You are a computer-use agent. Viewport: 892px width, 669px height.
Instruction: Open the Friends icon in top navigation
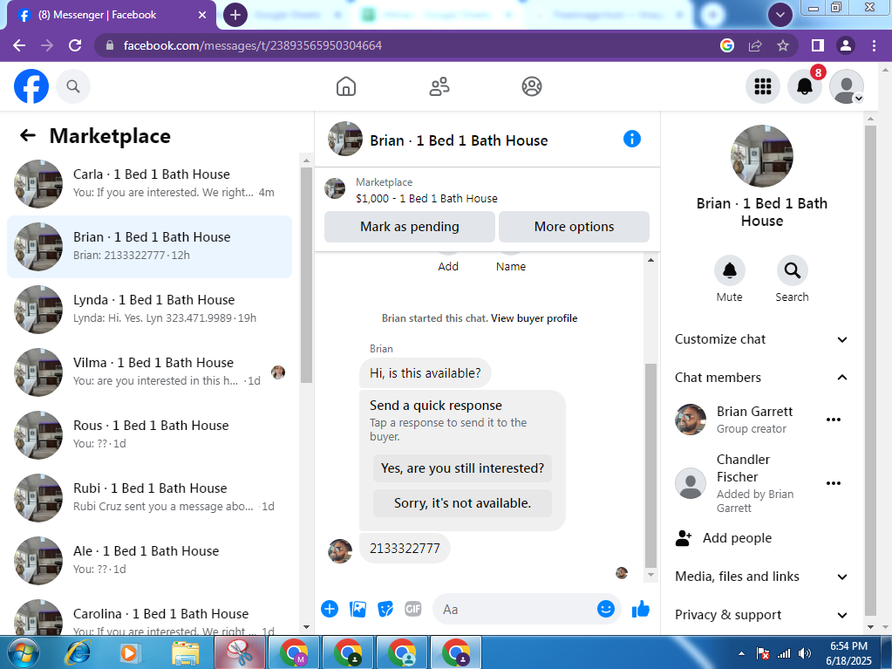pyautogui.click(x=439, y=86)
